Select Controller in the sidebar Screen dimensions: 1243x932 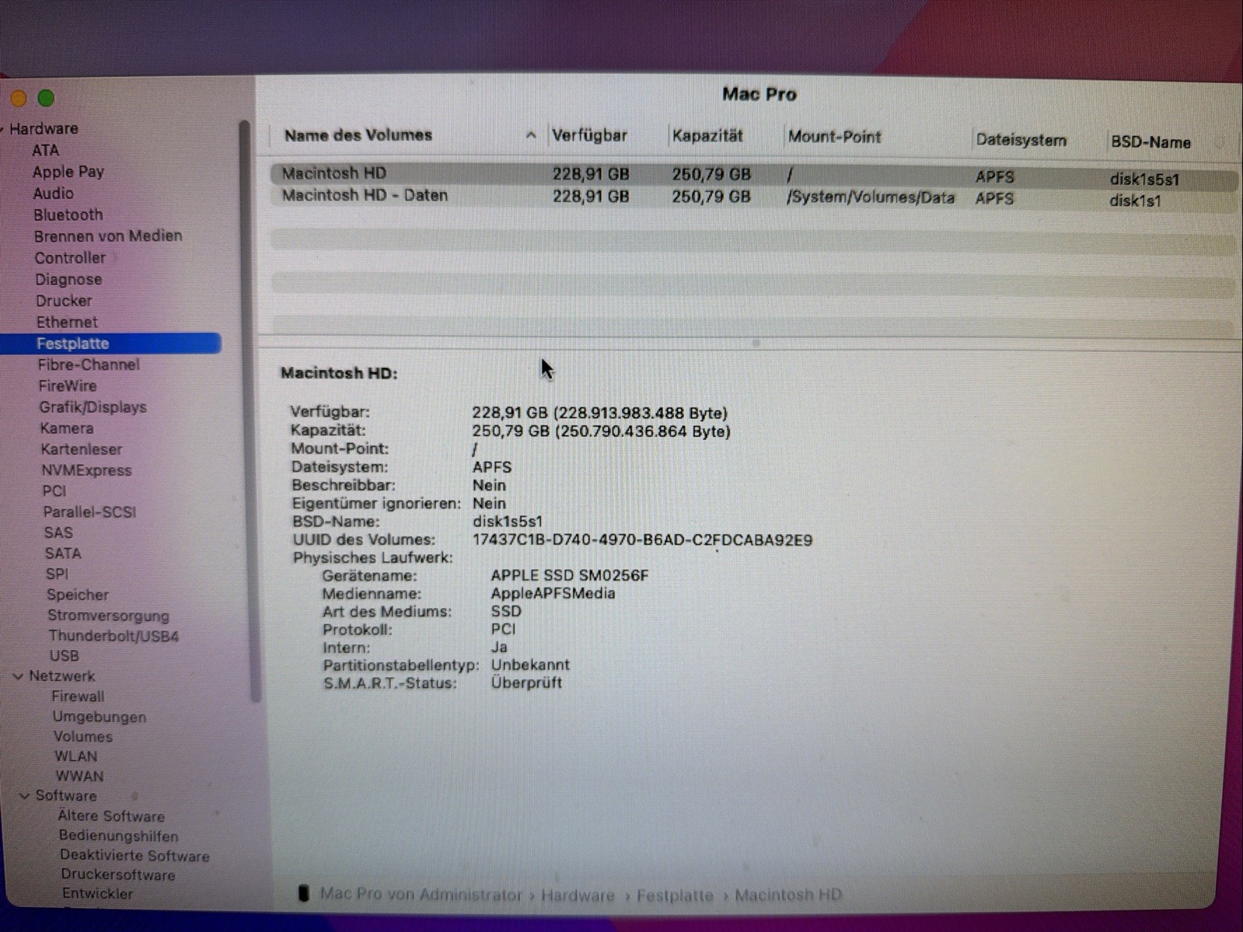point(70,257)
